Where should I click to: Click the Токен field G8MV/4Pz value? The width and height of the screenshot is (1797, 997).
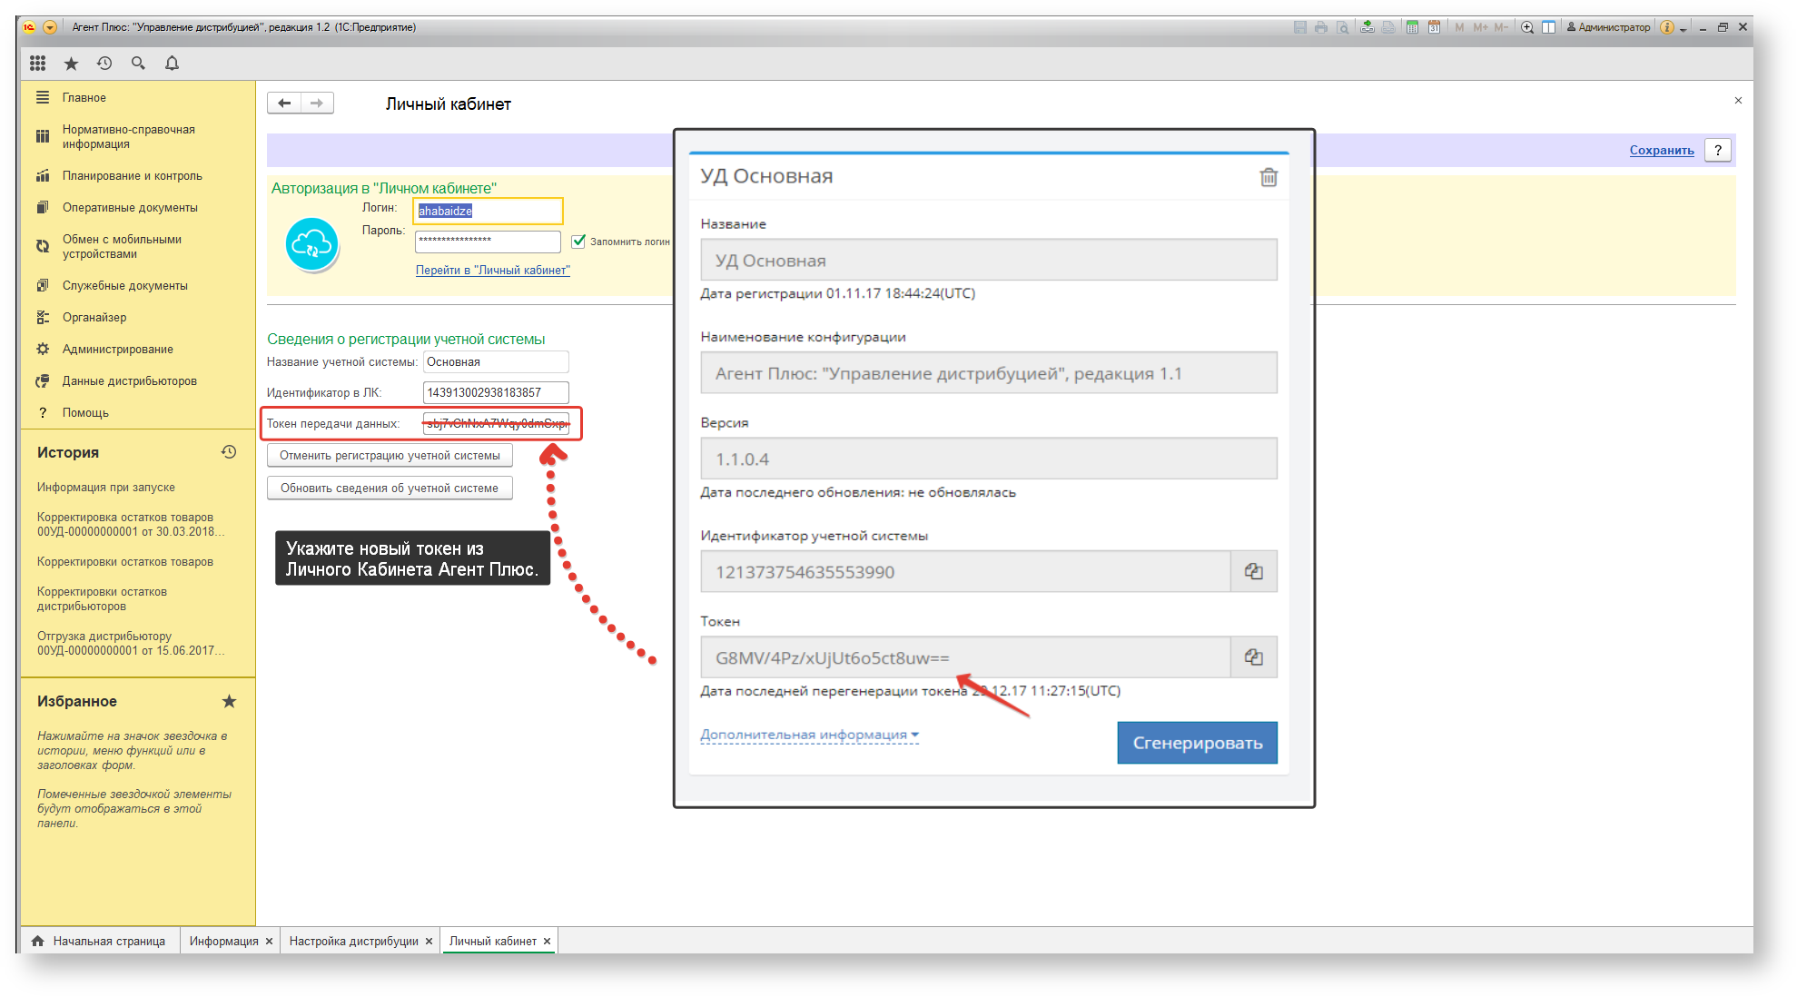coord(966,657)
